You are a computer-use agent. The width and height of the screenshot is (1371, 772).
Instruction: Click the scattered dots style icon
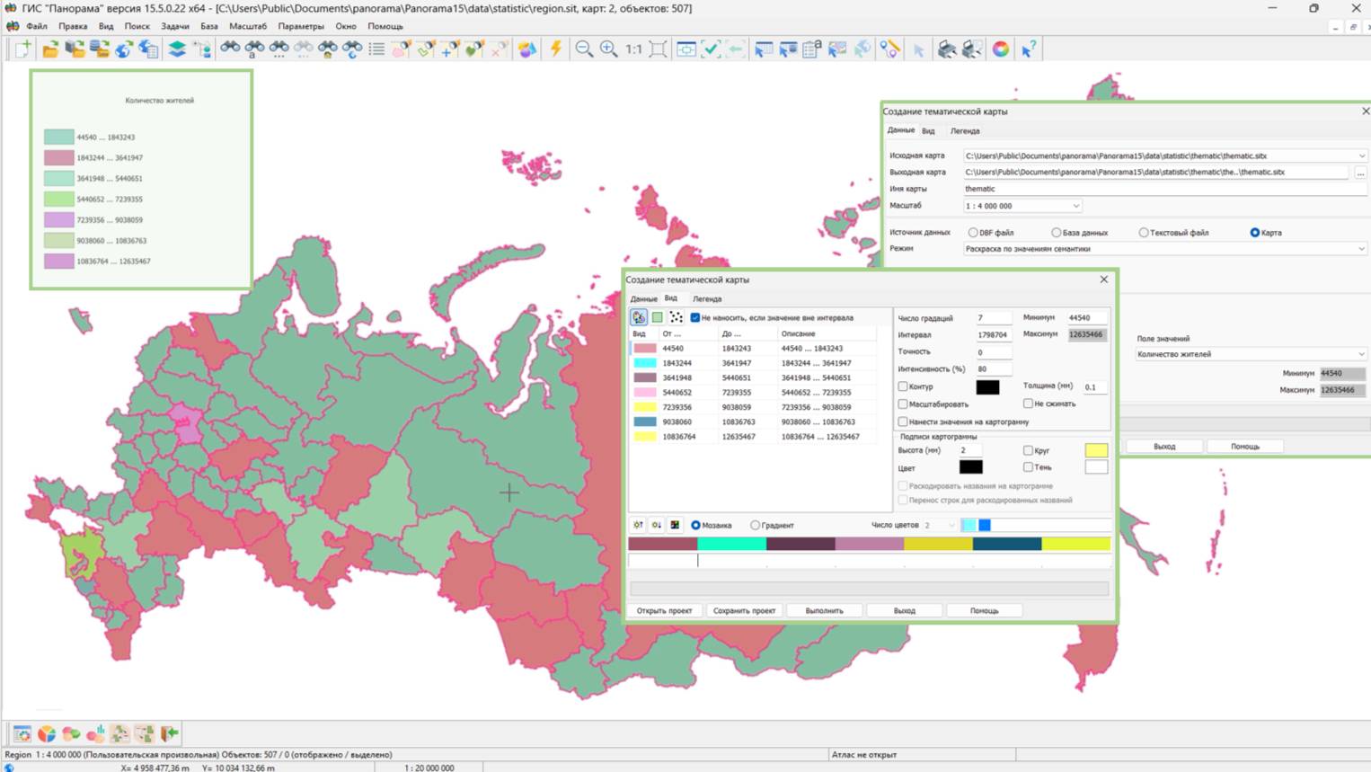(676, 317)
